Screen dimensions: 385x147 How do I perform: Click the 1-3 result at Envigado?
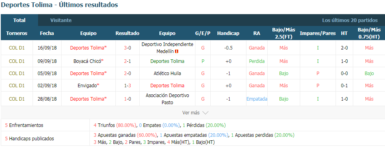tap(128, 86)
